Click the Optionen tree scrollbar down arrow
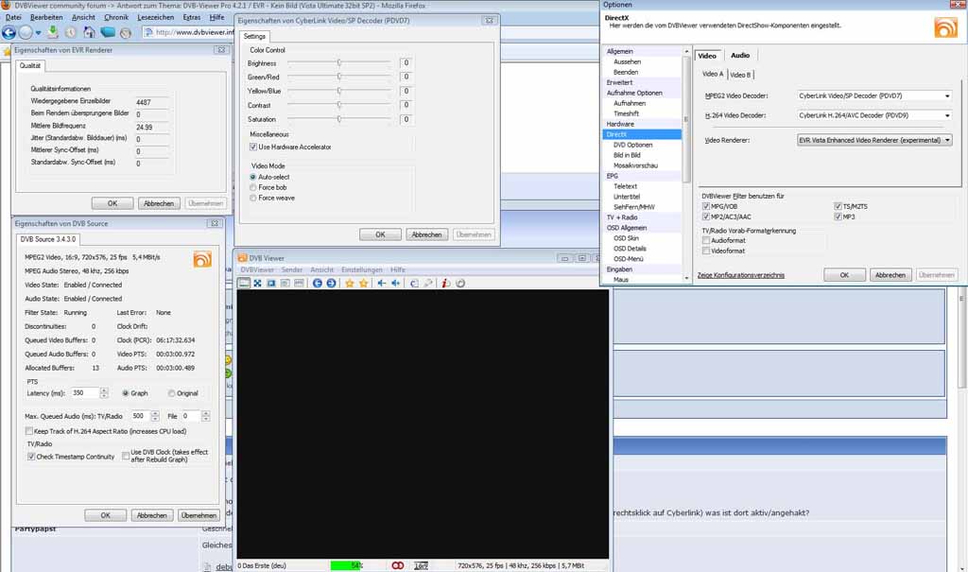This screenshot has height=572, width=968. tap(686, 279)
